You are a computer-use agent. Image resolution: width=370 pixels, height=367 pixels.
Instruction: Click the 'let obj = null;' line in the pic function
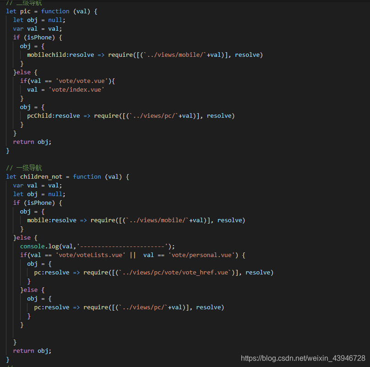tap(39, 20)
